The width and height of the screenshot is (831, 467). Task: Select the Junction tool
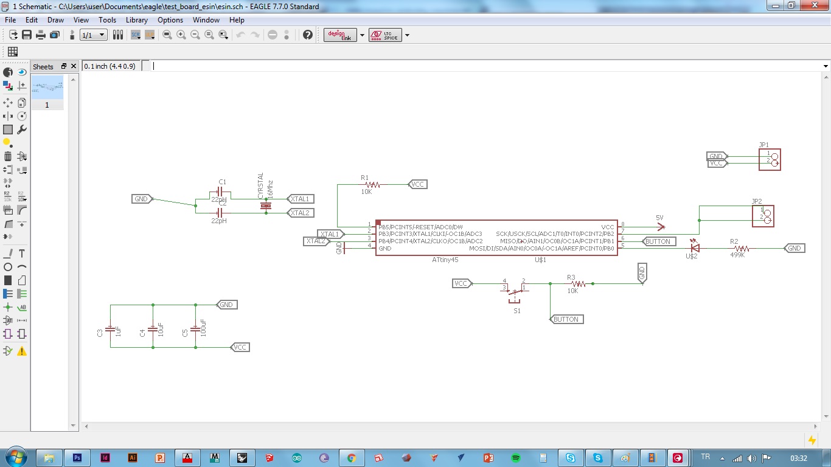pos(8,308)
